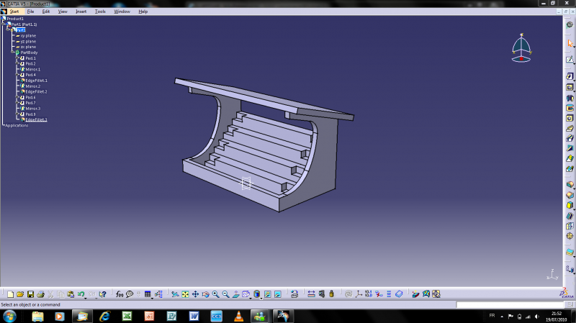Click the Formula f(x) icon
This screenshot has height=323, width=576.
click(x=120, y=294)
